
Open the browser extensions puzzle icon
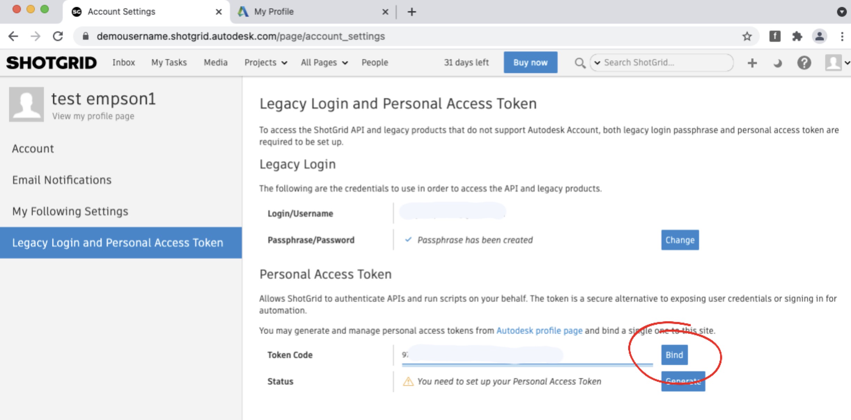pos(797,36)
